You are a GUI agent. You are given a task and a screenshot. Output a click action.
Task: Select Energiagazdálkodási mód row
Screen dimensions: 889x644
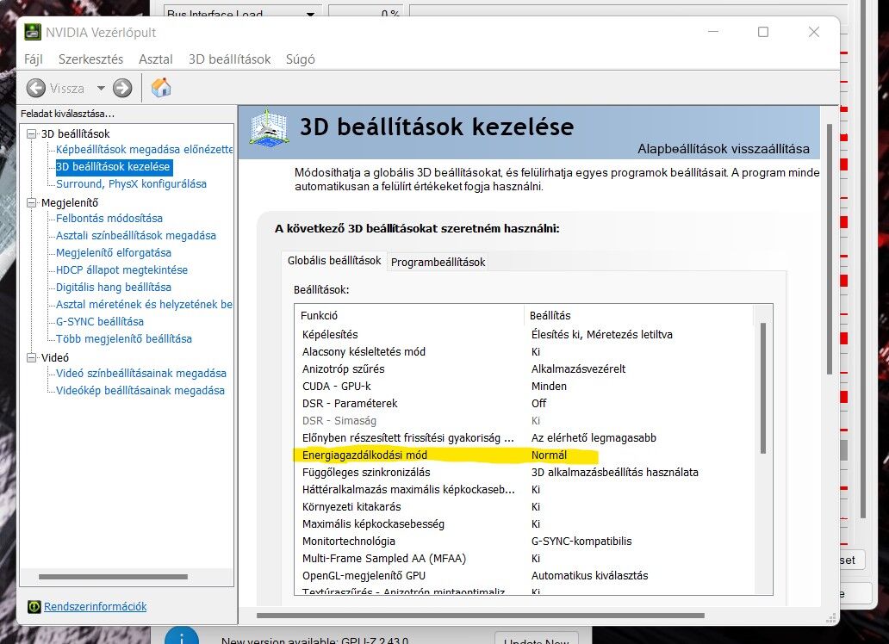click(525, 455)
